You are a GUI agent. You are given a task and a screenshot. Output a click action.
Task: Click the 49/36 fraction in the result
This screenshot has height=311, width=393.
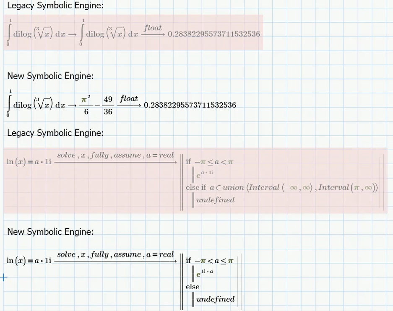[x=108, y=105]
